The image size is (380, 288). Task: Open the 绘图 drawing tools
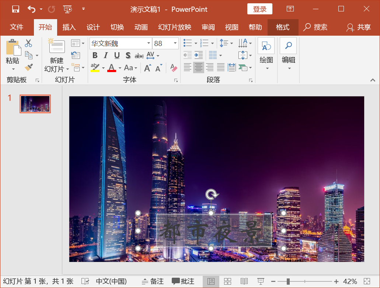266,54
